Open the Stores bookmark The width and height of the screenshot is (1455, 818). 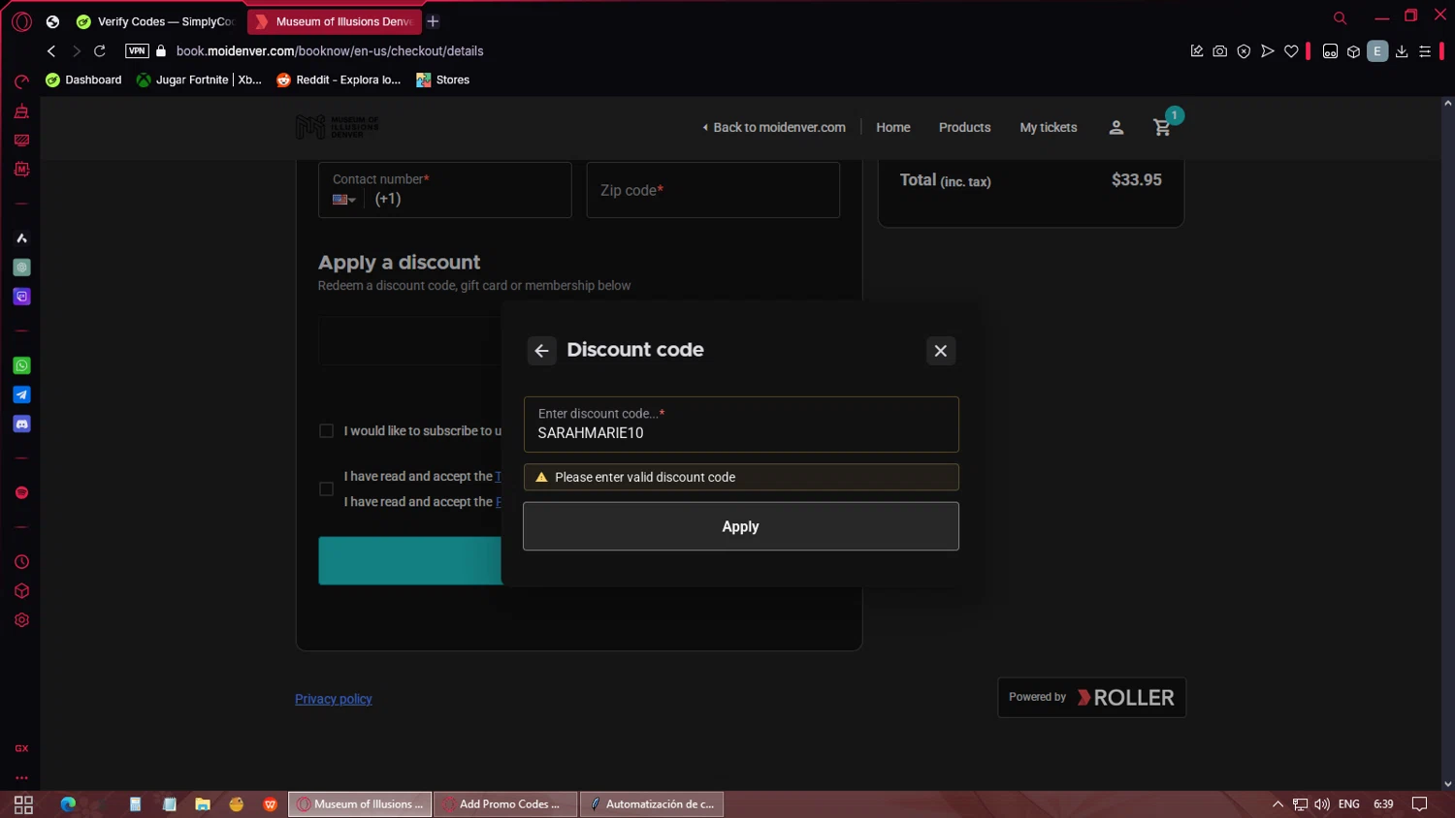(x=443, y=79)
